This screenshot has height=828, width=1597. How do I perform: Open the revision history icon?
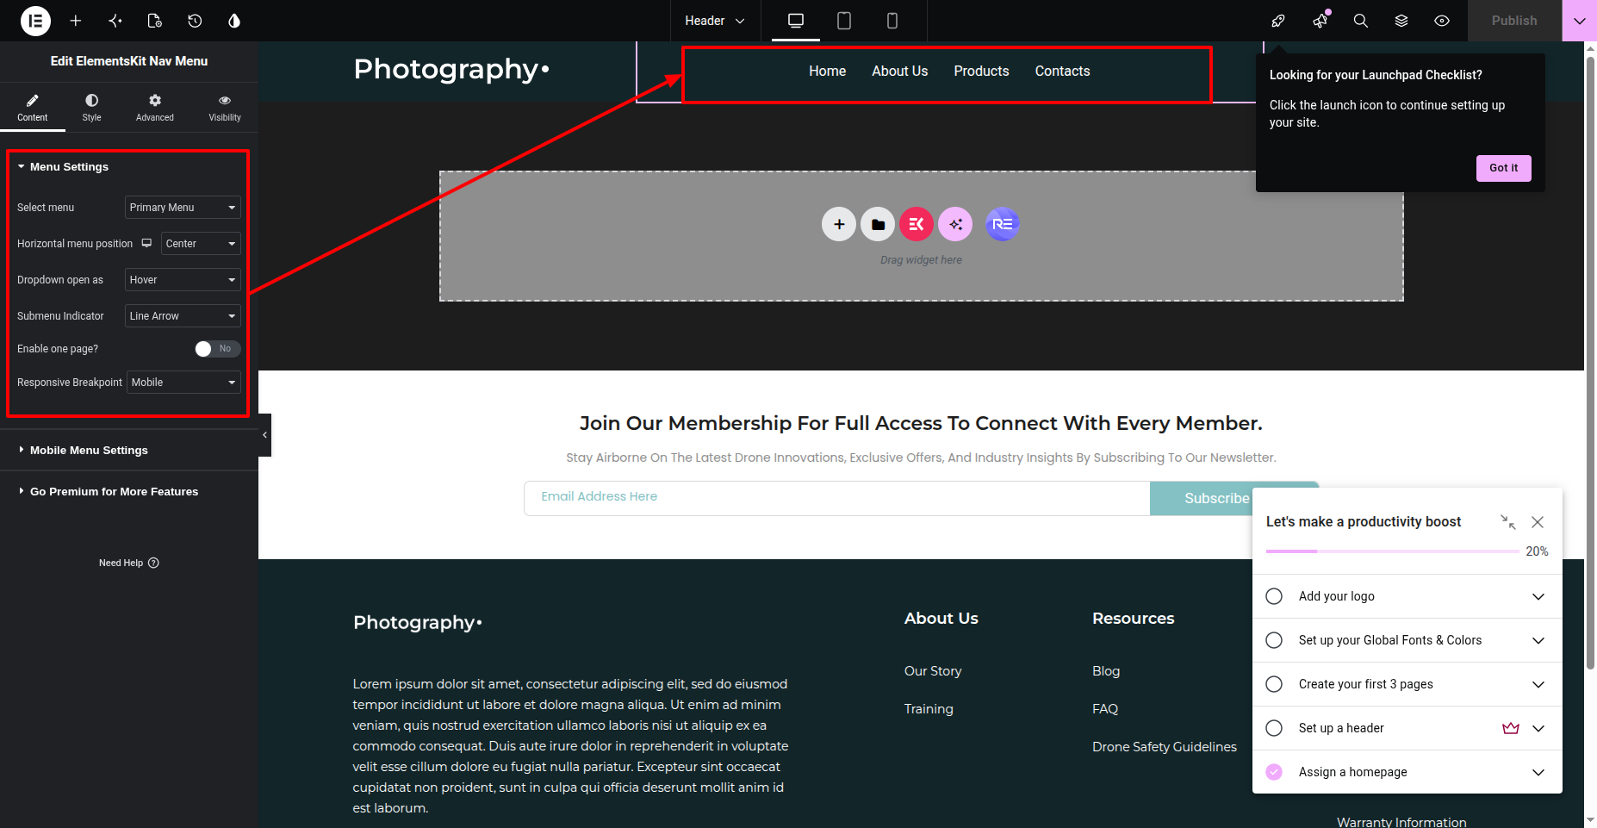pos(195,21)
